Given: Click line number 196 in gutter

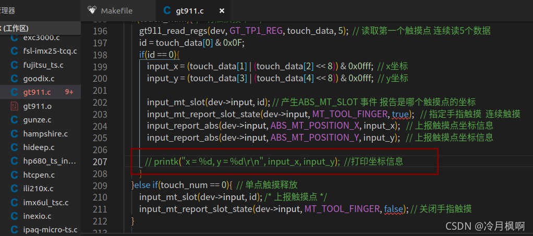Looking at the screenshot, I should coord(100,31).
